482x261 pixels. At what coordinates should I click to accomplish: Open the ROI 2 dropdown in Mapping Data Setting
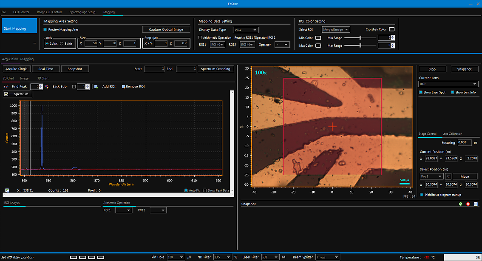click(x=247, y=45)
